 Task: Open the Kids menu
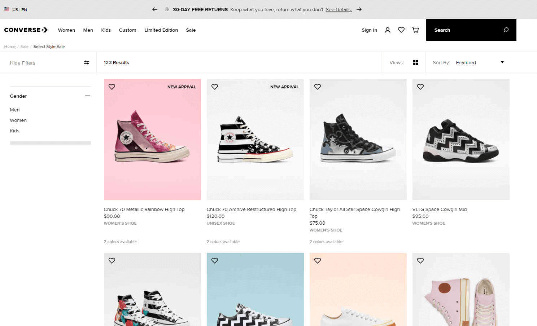pos(106,30)
